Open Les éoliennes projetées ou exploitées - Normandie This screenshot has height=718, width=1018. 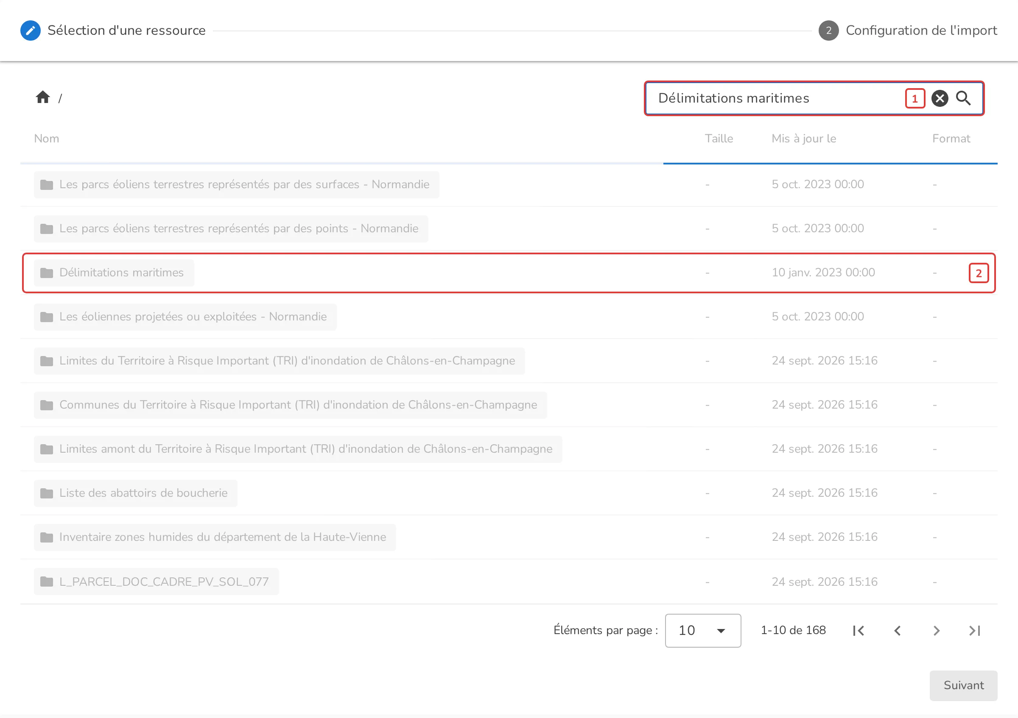point(185,317)
